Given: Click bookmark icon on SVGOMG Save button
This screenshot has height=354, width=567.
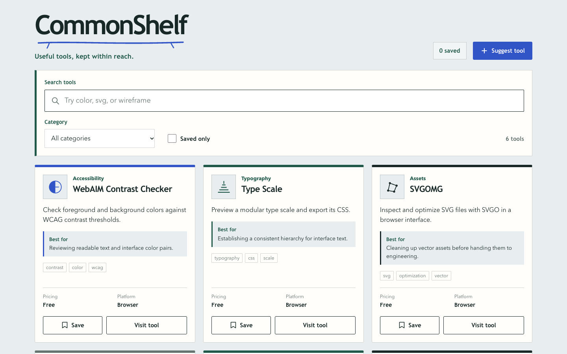Looking at the screenshot, I should pos(402,325).
